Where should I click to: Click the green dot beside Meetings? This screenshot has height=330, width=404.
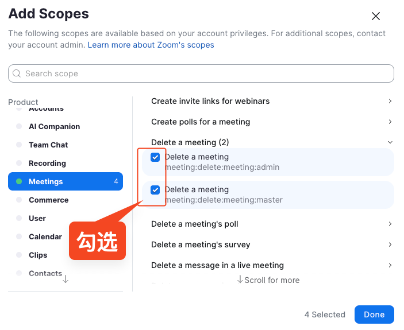[x=19, y=181]
